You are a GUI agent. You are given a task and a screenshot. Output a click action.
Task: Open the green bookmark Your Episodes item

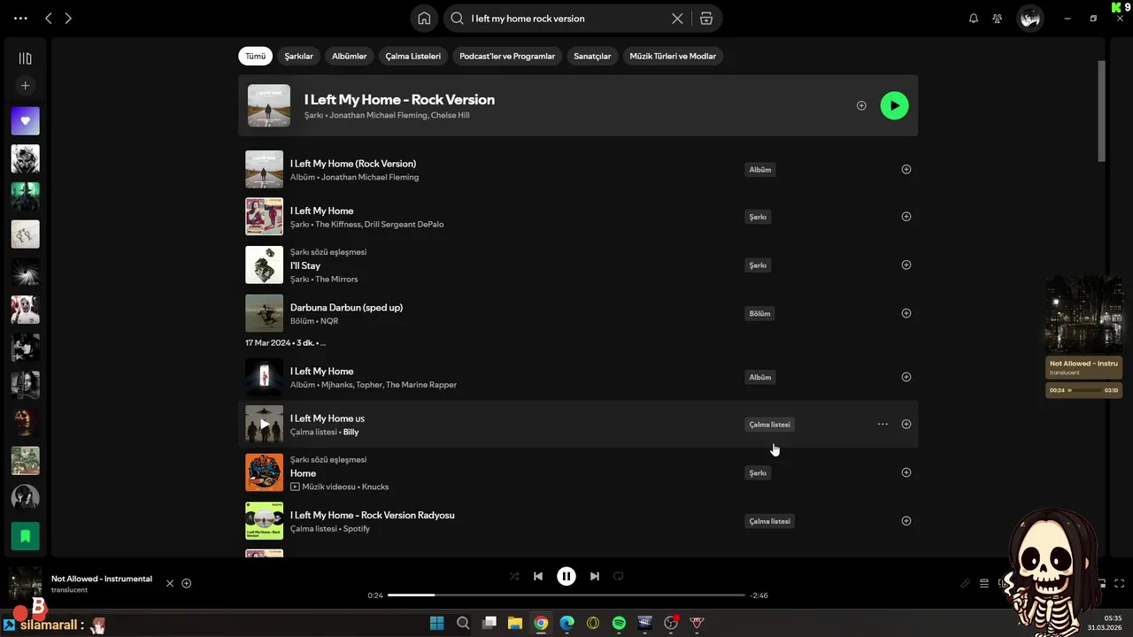(x=25, y=535)
